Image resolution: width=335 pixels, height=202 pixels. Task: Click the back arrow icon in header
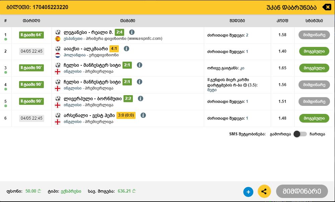(326, 7)
